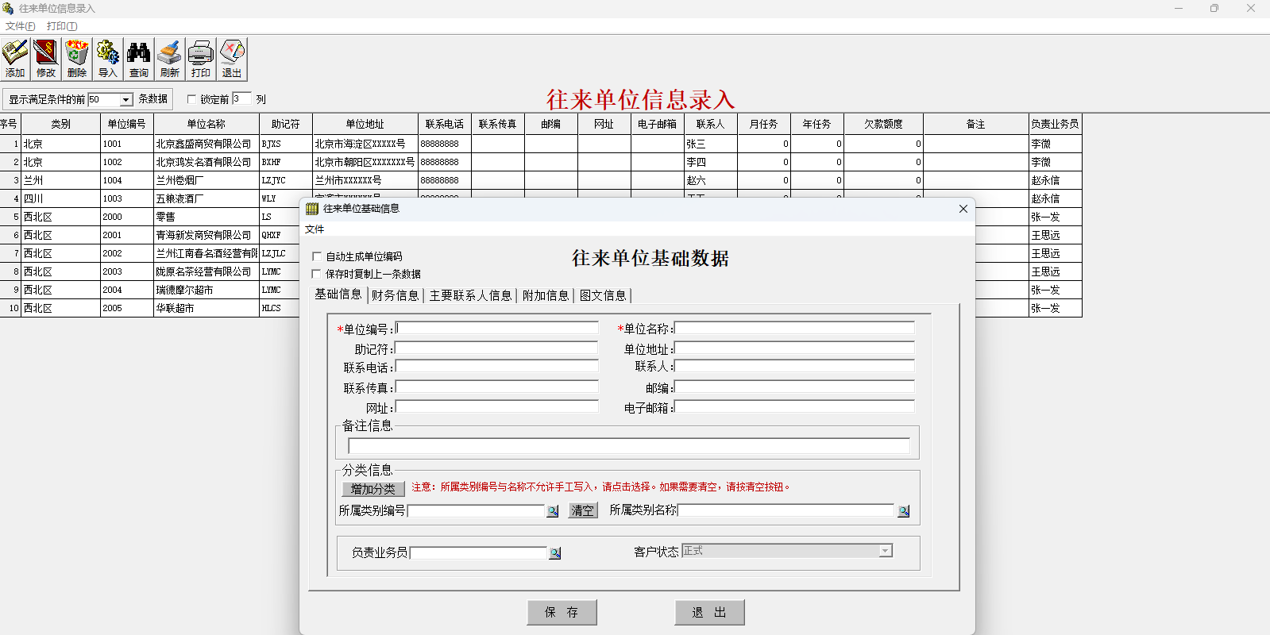Open the 主要联系人信息 tab
The width and height of the screenshot is (1270, 635).
pyautogui.click(x=470, y=295)
